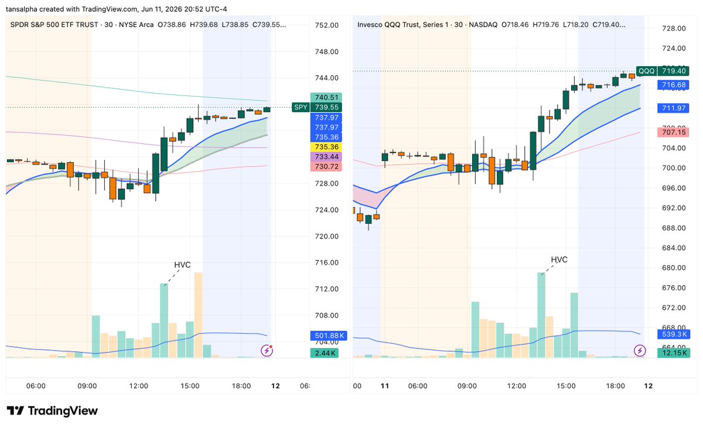Click the lightning bolt icon in SPY chart

tap(267, 351)
